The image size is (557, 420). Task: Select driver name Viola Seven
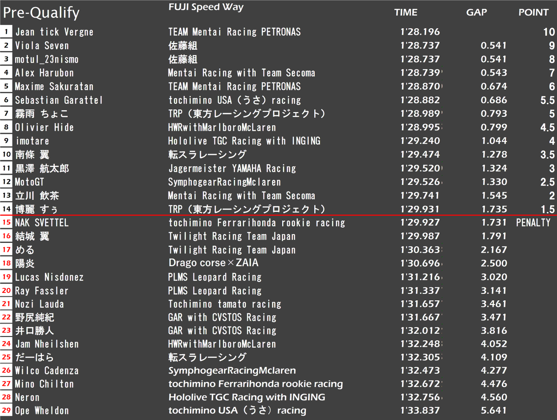tap(42, 45)
